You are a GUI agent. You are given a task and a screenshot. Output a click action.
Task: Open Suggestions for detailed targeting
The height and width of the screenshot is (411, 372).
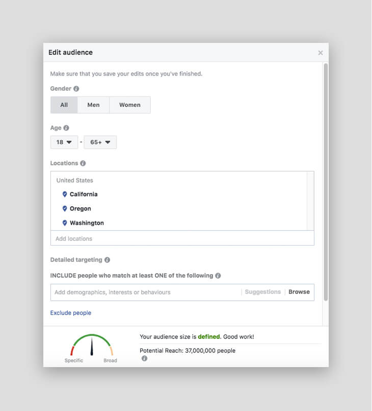pos(262,292)
